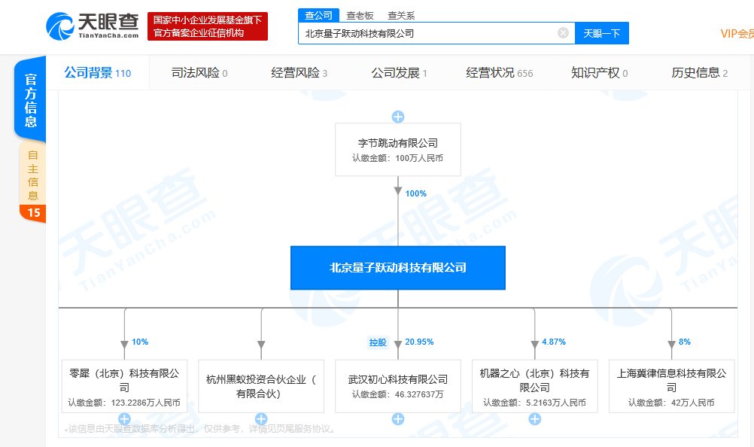This screenshot has height=447, width=754.
Task: Open 武汉初心科技有限公司 node
Action: tap(397, 386)
